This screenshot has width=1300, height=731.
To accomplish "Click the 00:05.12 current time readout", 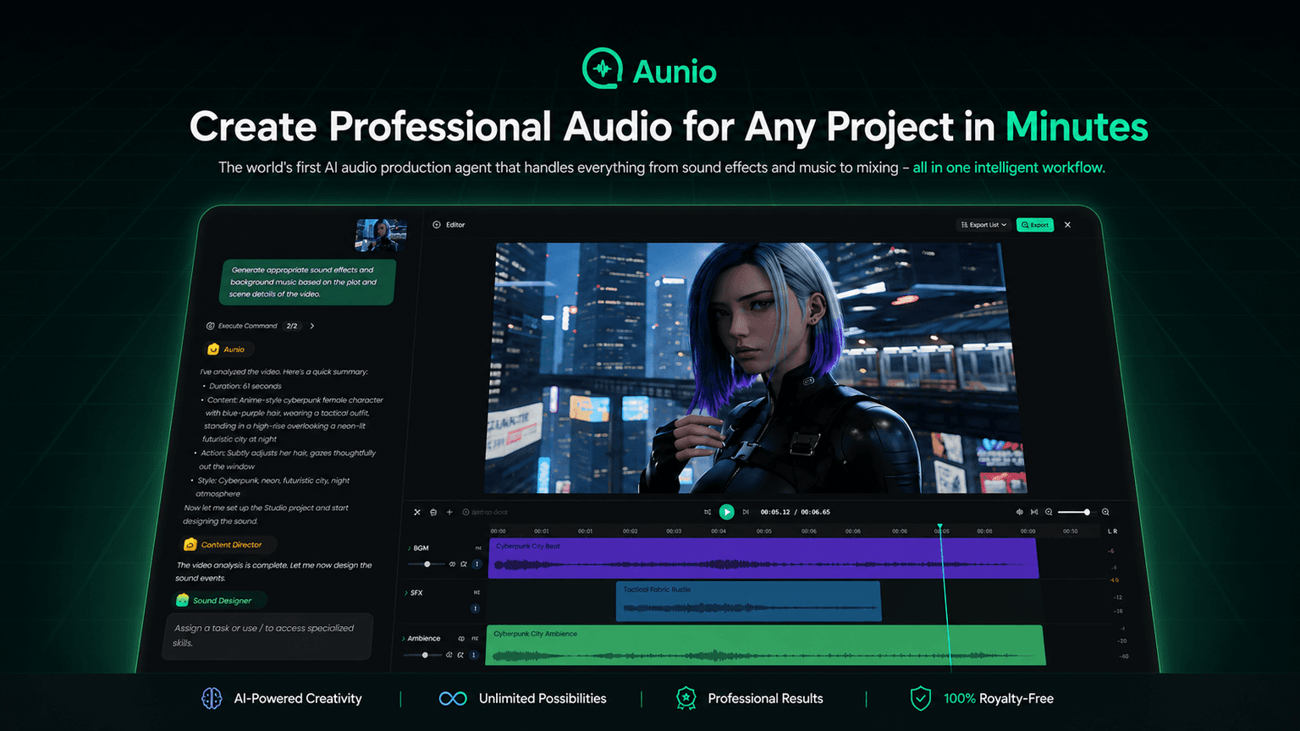I will point(774,512).
